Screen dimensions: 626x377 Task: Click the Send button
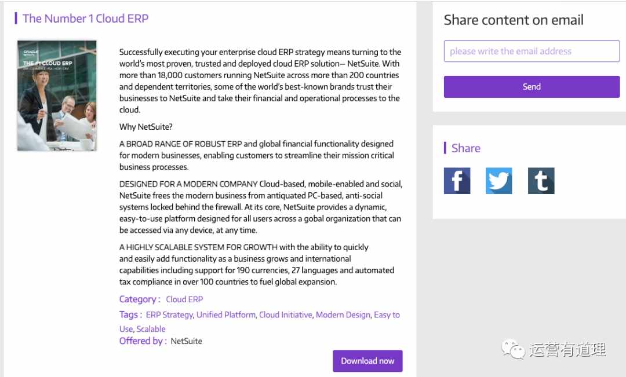pos(532,86)
